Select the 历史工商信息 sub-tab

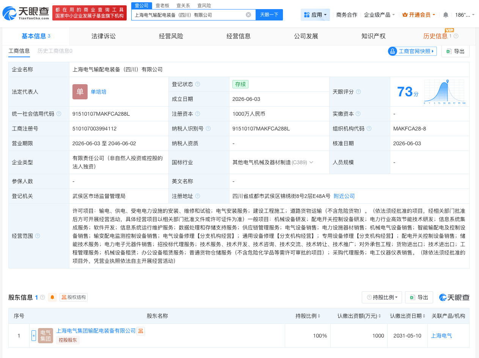pyautogui.click(x=55, y=51)
